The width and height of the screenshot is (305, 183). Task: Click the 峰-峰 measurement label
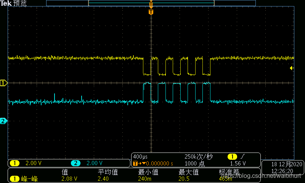click(30, 179)
